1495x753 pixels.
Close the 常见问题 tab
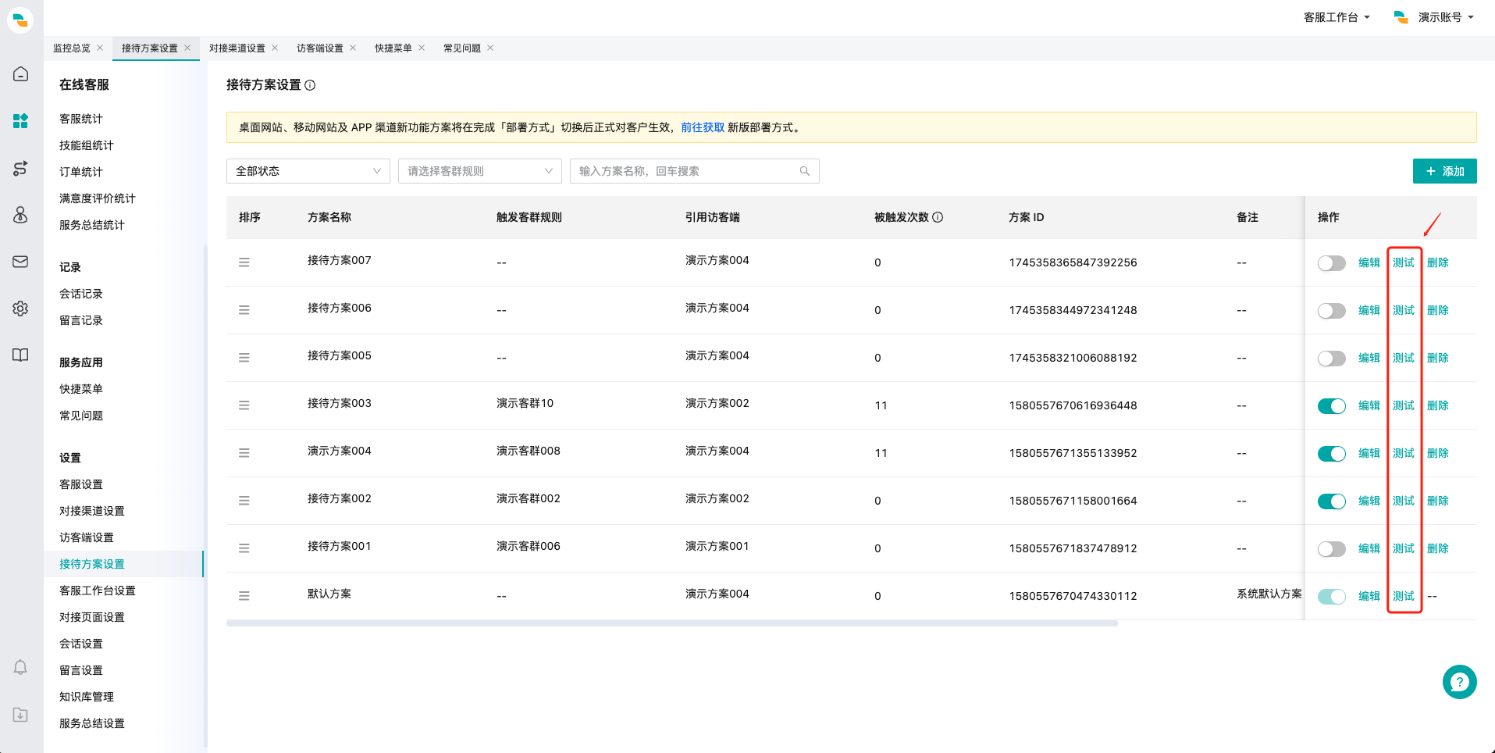coord(490,48)
